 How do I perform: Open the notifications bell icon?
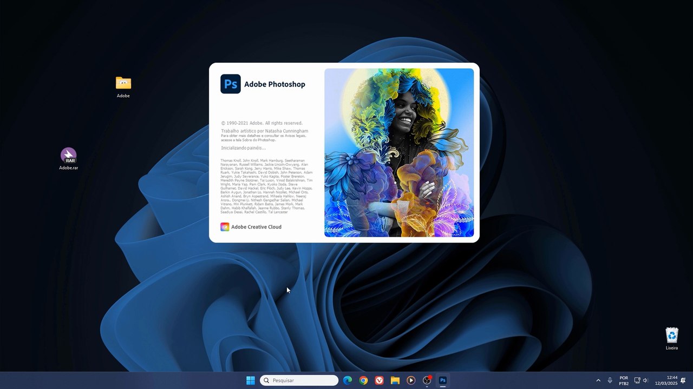[x=683, y=380]
